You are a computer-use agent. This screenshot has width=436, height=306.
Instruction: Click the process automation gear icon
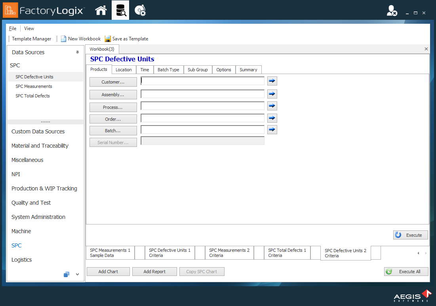[140, 10]
